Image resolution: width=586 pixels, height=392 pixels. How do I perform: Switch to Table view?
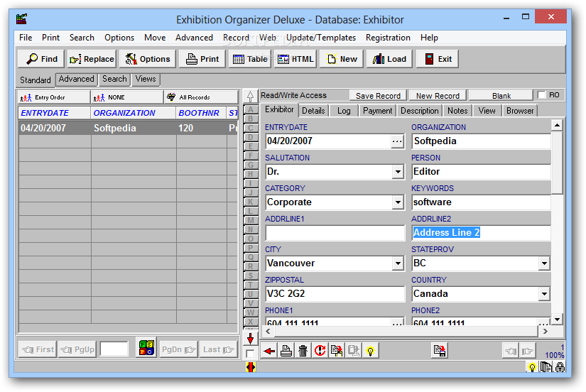[x=249, y=59]
